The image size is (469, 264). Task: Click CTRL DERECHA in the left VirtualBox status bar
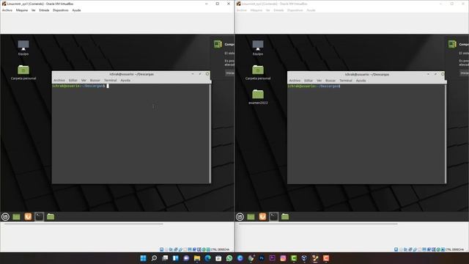tap(221, 249)
